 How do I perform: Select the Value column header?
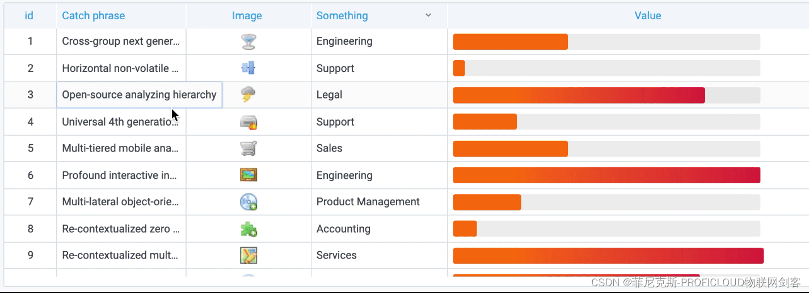[647, 16]
